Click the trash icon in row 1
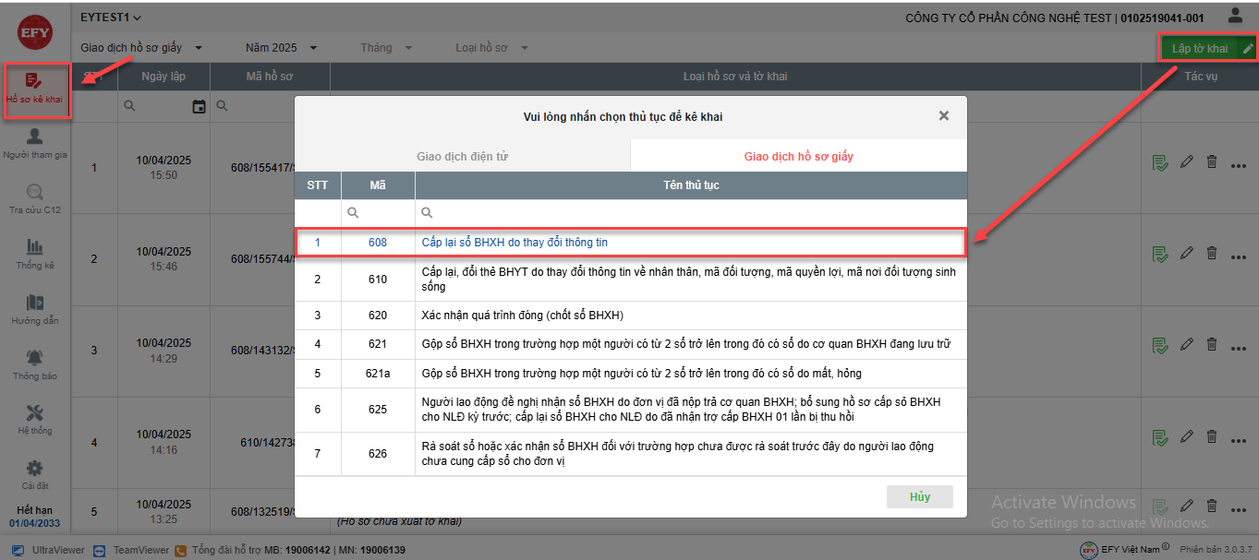The width and height of the screenshot is (1259, 560). [x=1212, y=162]
